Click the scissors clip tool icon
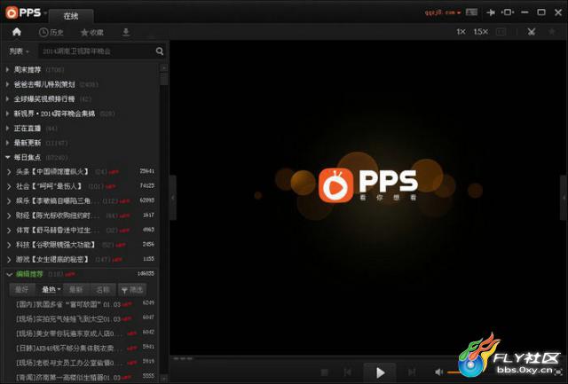Image resolution: width=568 pixels, height=384 pixels. (532, 32)
